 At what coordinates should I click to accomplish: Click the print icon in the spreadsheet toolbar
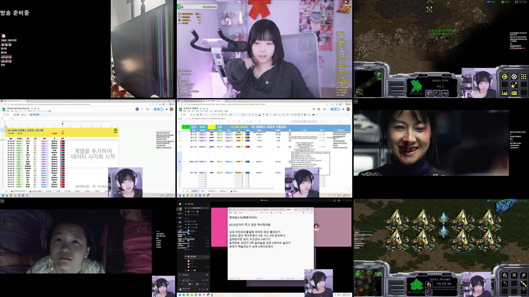[x=198, y=114]
